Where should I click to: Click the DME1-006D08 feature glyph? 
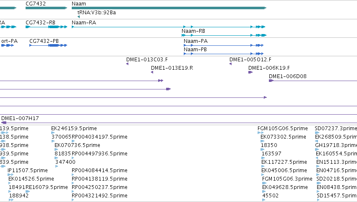click(x=271, y=81)
